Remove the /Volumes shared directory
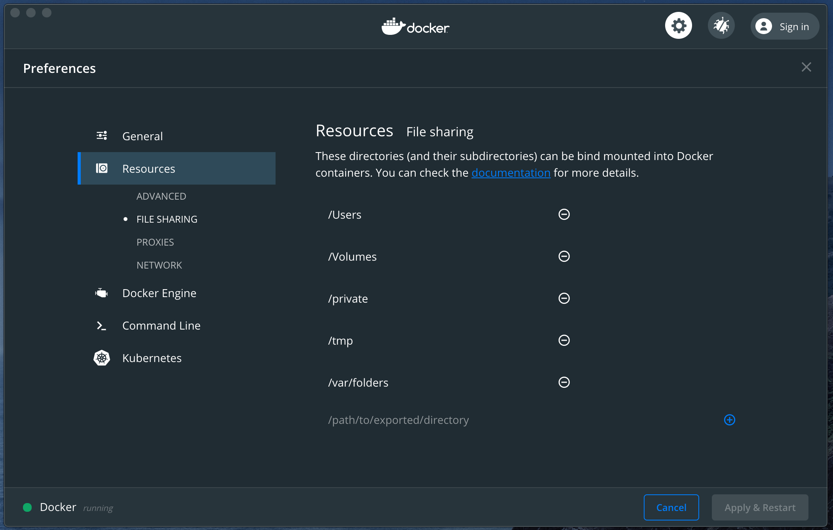The image size is (833, 530). click(564, 256)
